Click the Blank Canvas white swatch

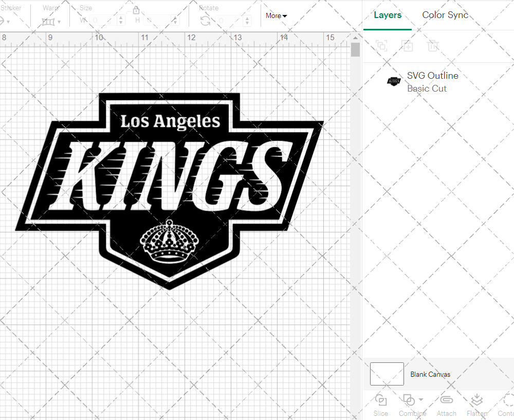click(x=387, y=374)
